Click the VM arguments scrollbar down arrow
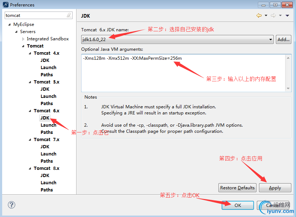The image size is (296, 217). (x=288, y=89)
